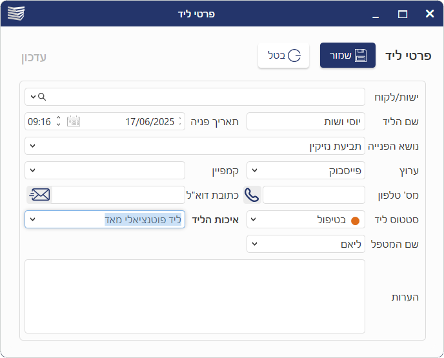Expand the נושא הפנייה dropdown
444x358 pixels.
(x=33, y=146)
